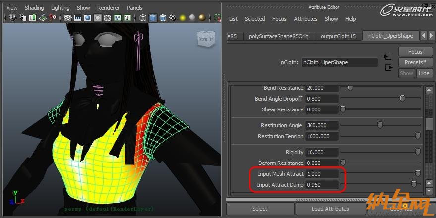Screen dimensions: 436x218
Task: Toggle Textured display checker-ball icon
Action: pyautogui.click(x=173, y=18)
